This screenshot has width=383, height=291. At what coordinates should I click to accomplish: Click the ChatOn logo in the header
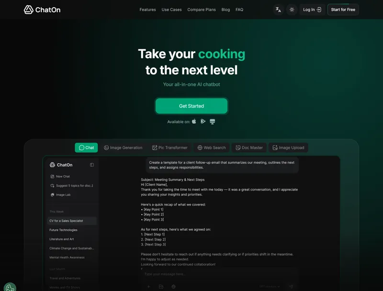[x=42, y=10]
